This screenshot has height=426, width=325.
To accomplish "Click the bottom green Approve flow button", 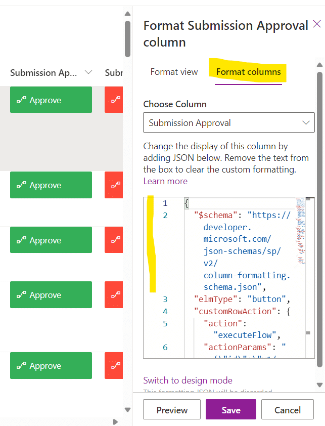I will point(51,365).
